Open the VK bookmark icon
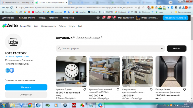 (65, 12)
